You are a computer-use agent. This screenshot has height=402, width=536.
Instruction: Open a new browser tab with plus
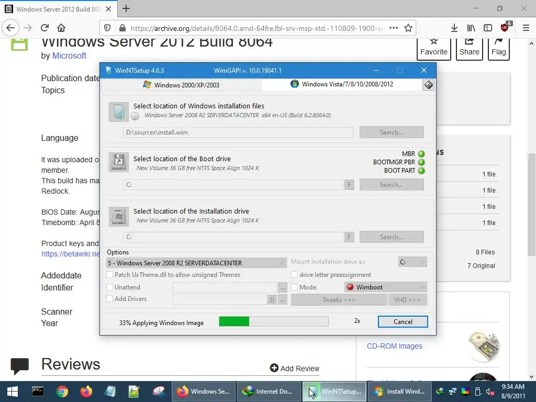(126, 8)
